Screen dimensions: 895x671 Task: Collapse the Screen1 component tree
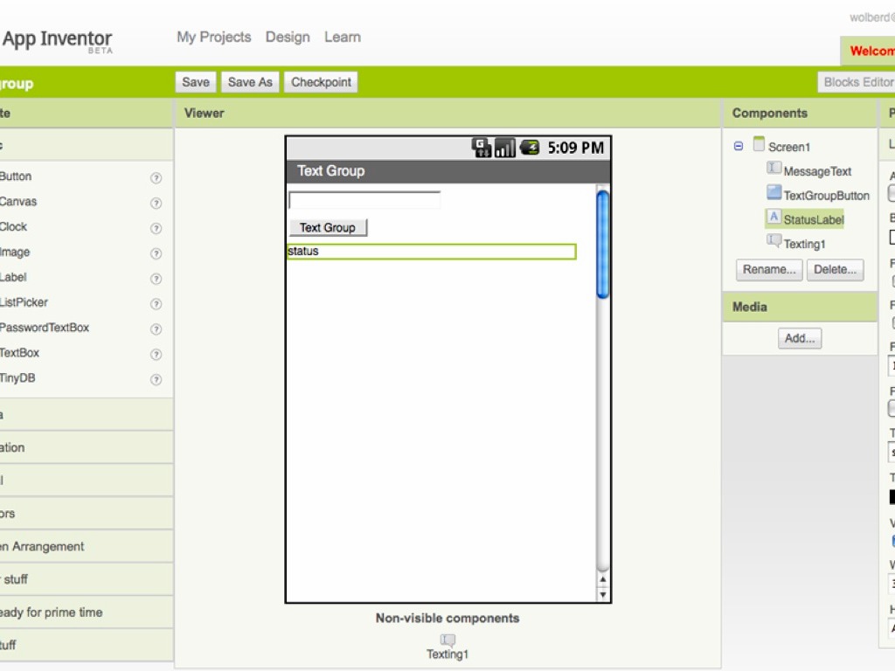[x=739, y=147]
